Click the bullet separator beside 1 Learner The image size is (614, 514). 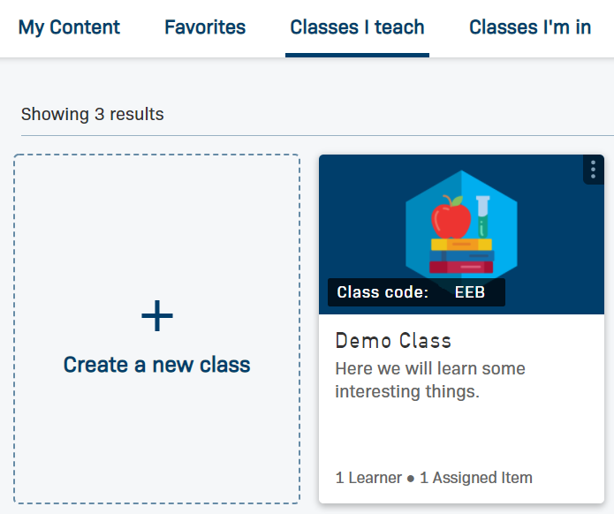click(411, 479)
